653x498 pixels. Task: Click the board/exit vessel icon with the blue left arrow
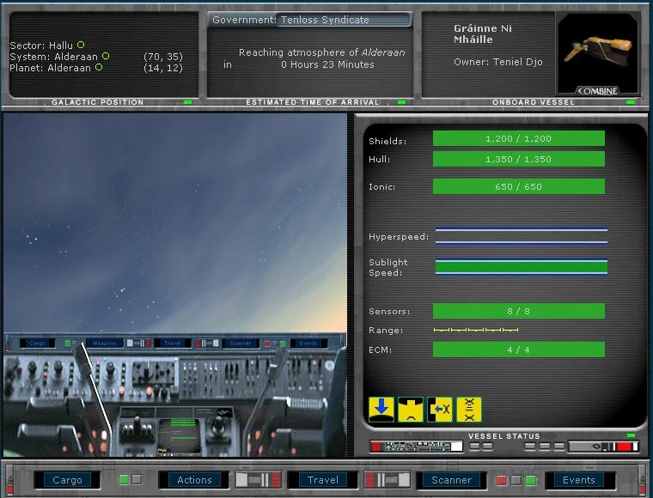440,410
